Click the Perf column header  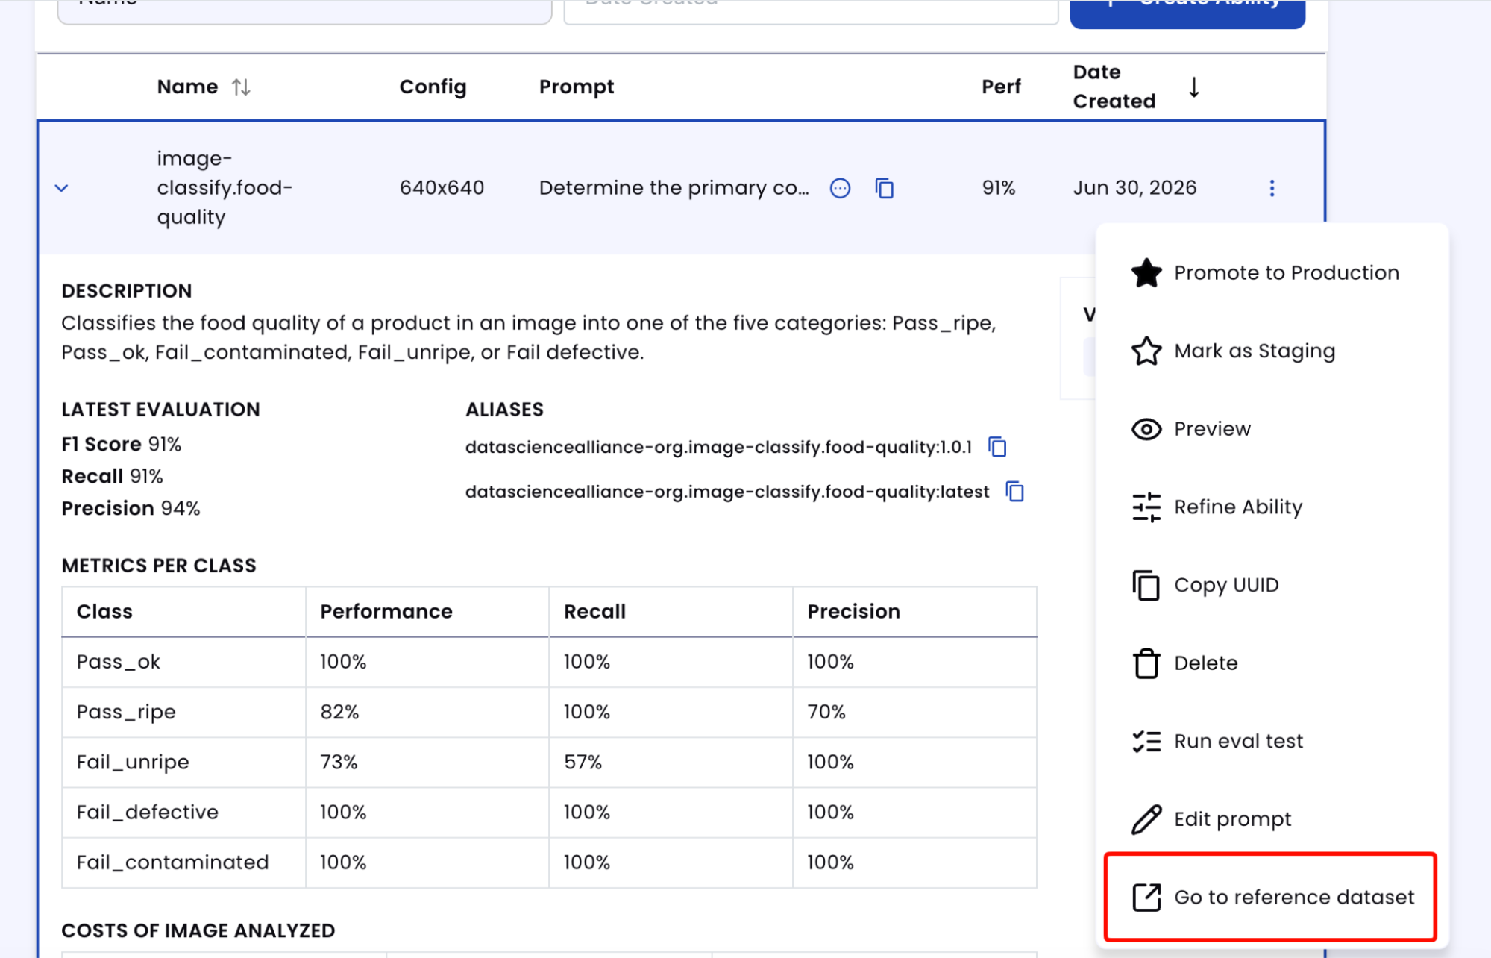[x=1001, y=87]
